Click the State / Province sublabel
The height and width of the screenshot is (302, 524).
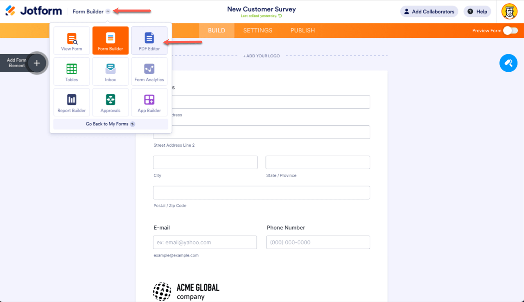[281, 175]
